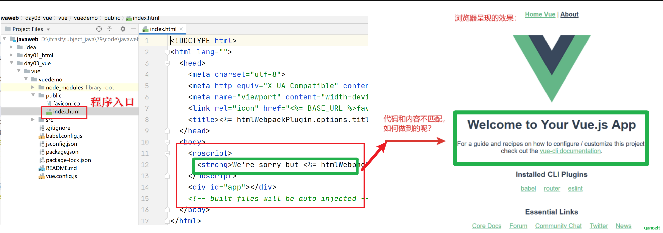Viewport: 663px width, 233px height.
Task: Collapse the public folder arrow
Action: (33, 95)
